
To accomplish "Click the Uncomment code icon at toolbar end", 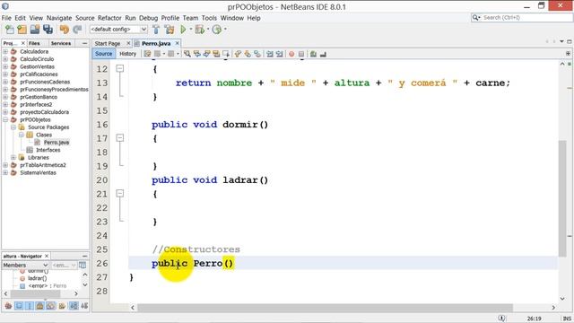I will (x=323, y=54).
